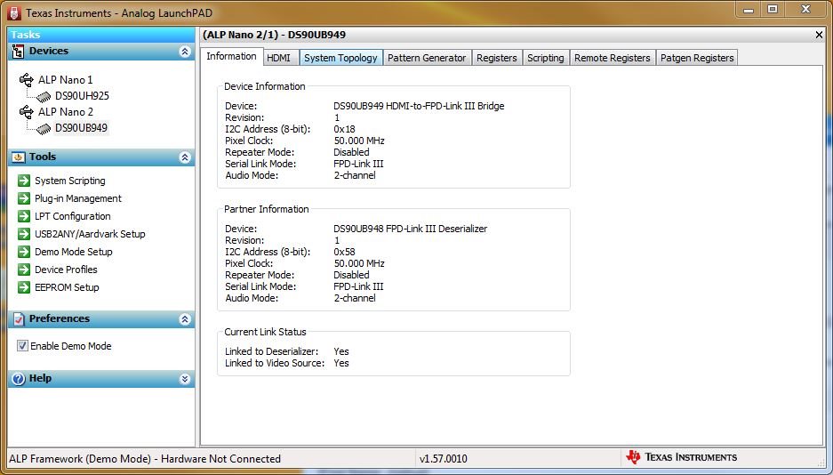The height and width of the screenshot is (475, 833).
Task: Click the Help question mark icon
Action: click(19, 379)
